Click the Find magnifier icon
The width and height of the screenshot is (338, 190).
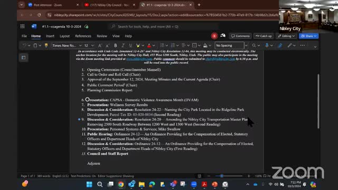[254, 45]
